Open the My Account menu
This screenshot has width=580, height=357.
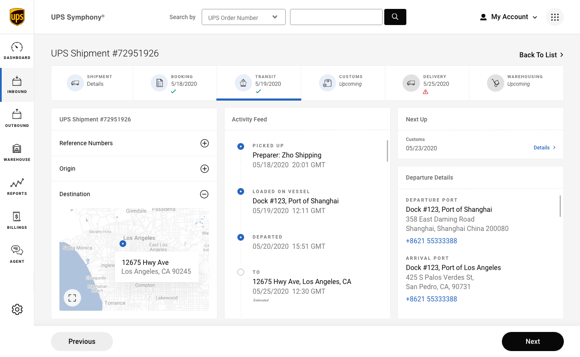[509, 17]
